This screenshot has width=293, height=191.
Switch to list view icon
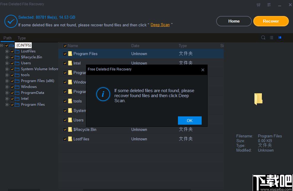click(x=272, y=38)
